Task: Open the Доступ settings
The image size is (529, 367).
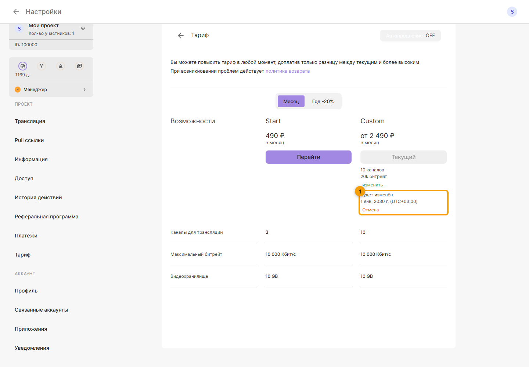Action: pyautogui.click(x=24, y=178)
